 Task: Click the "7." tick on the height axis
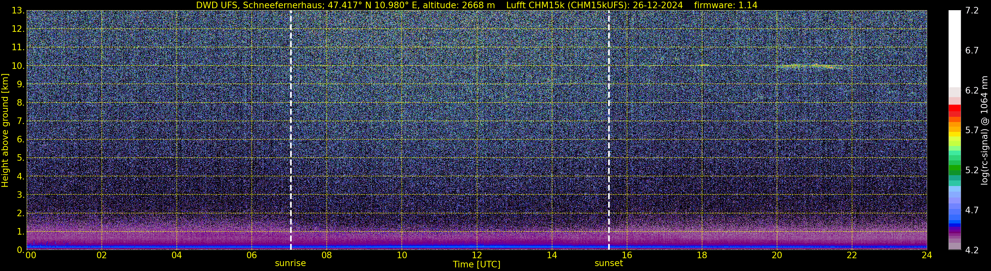[x=20, y=121]
